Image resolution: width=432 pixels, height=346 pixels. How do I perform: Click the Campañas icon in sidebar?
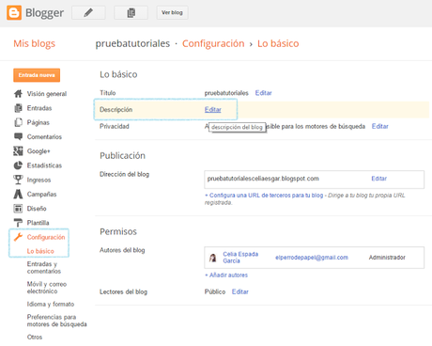coord(18,194)
